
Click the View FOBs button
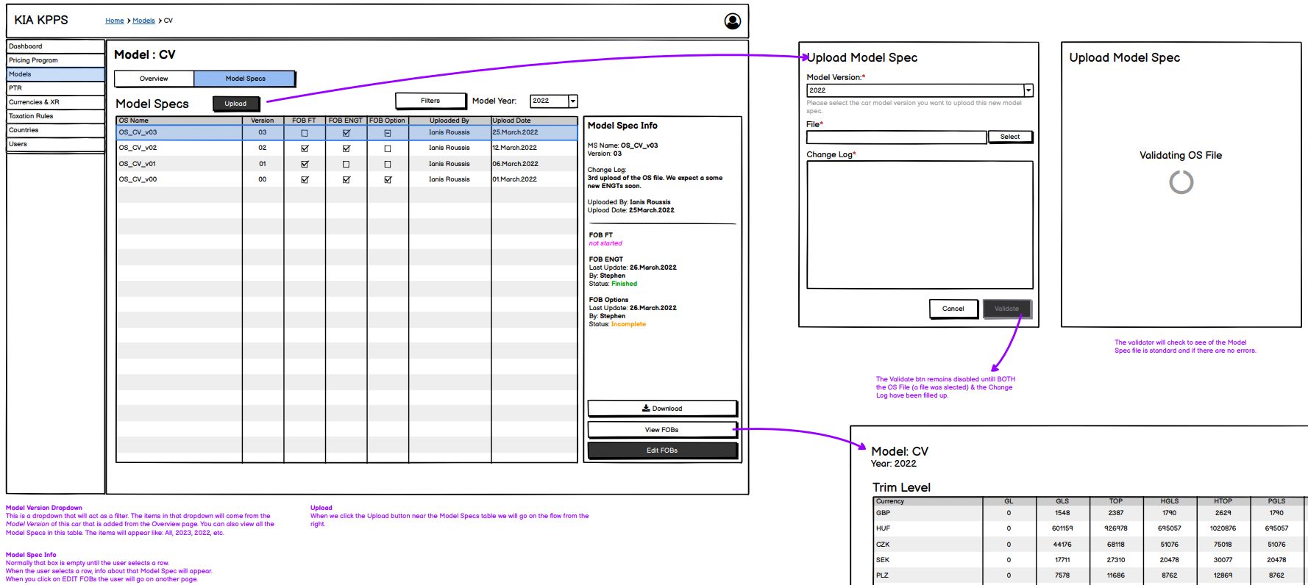click(662, 430)
